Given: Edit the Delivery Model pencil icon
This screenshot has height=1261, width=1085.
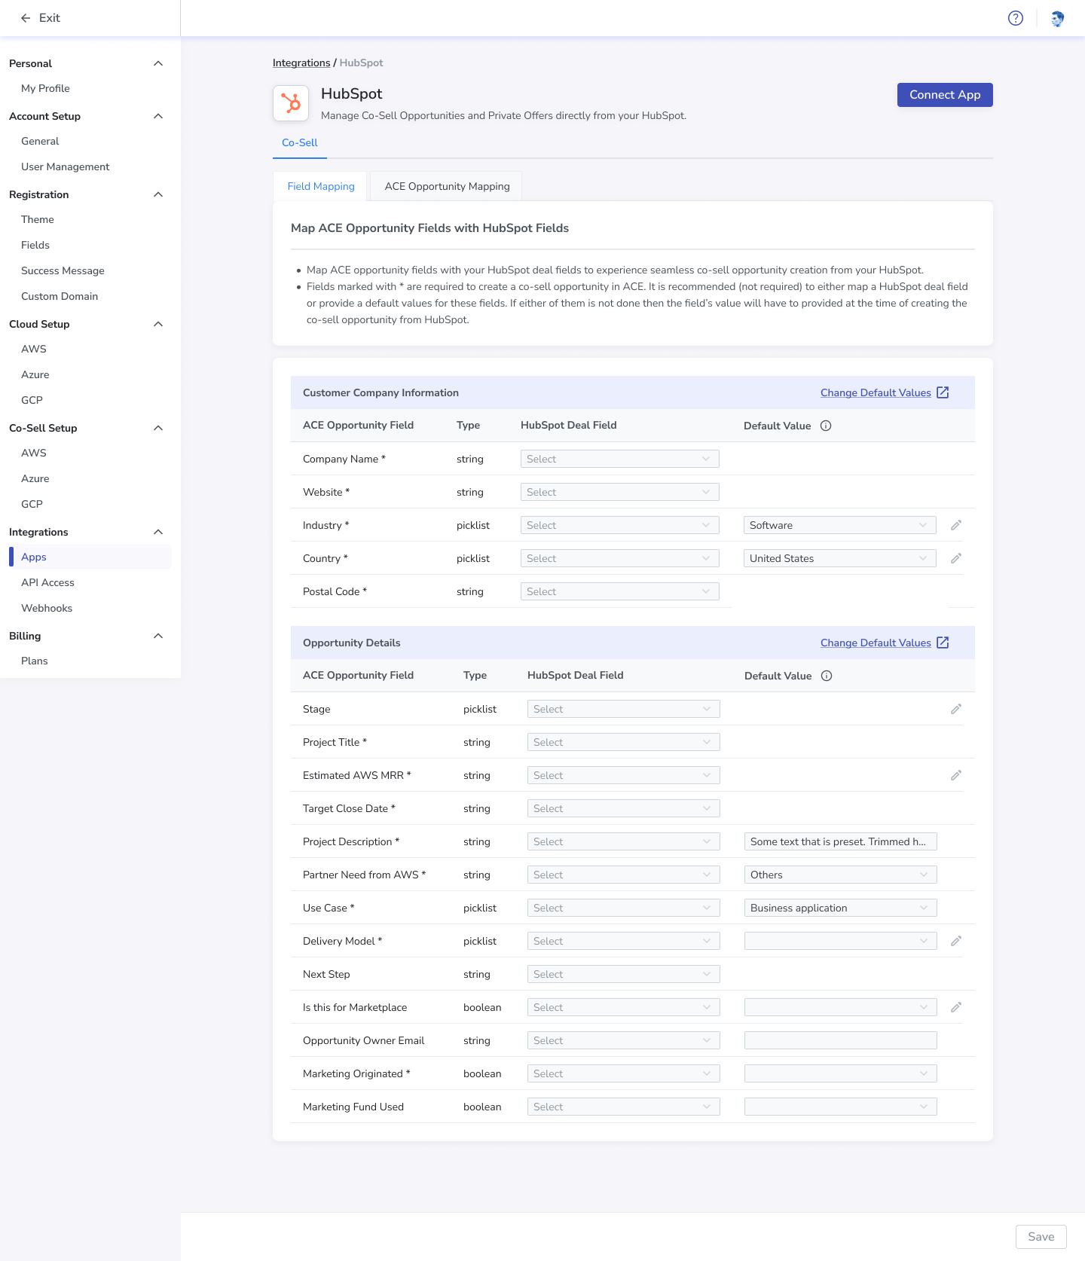Looking at the screenshot, I should click(956, 941).
